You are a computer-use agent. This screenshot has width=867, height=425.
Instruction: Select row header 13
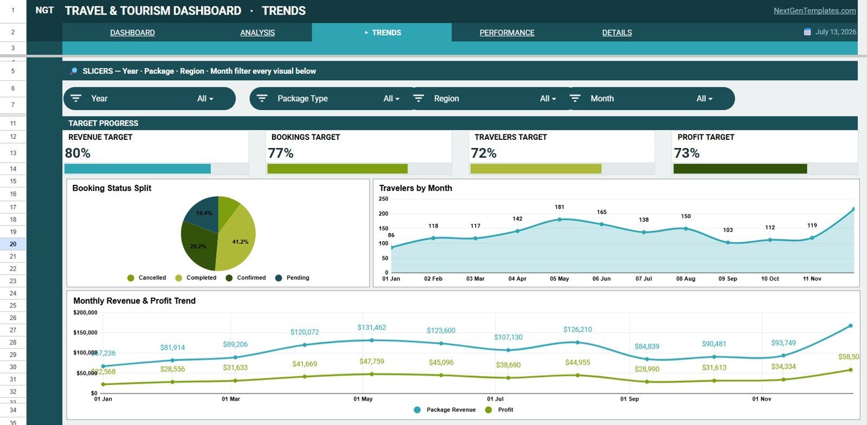[x=13, y=153]
